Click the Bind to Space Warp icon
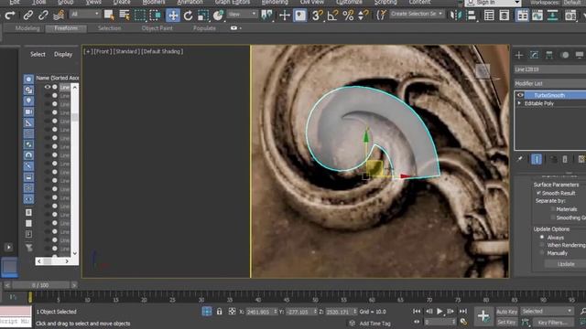This screenshot has height=329, width=586. point(59,16)
